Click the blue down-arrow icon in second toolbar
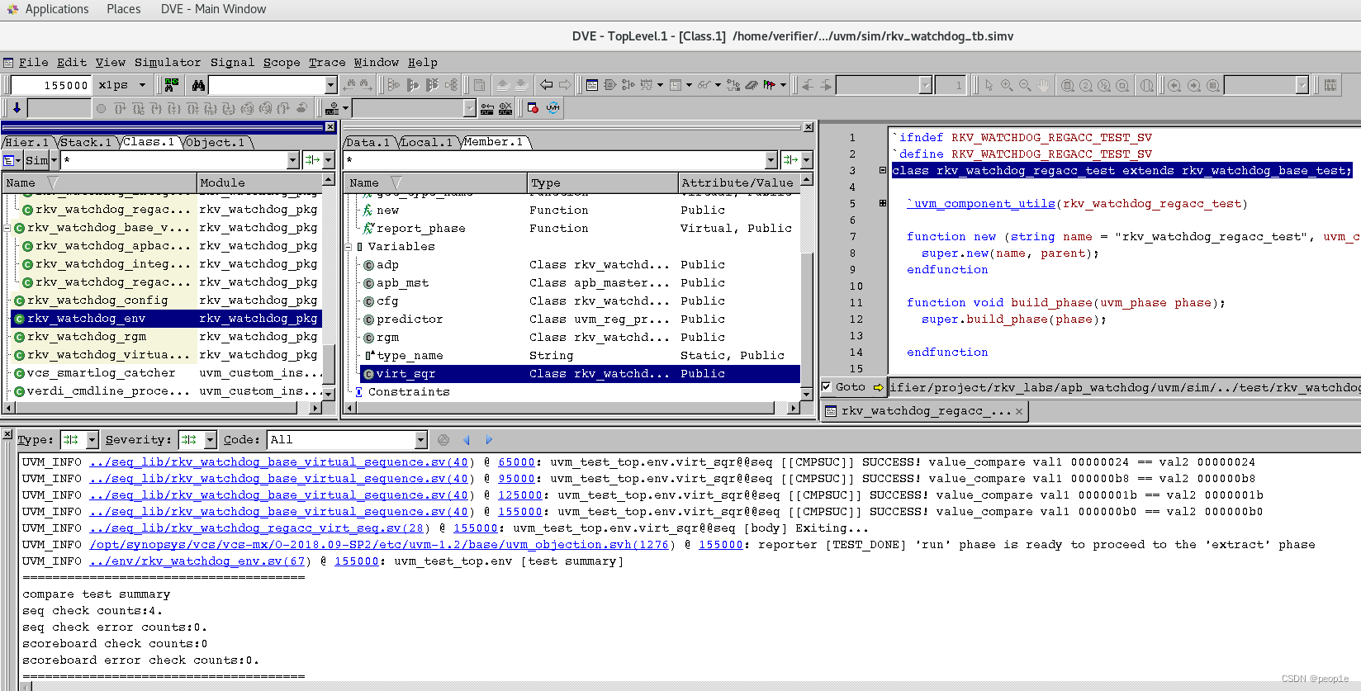The height and width of the screenshot is (691, 1361). pyautogui.click(x=17, y=108)
